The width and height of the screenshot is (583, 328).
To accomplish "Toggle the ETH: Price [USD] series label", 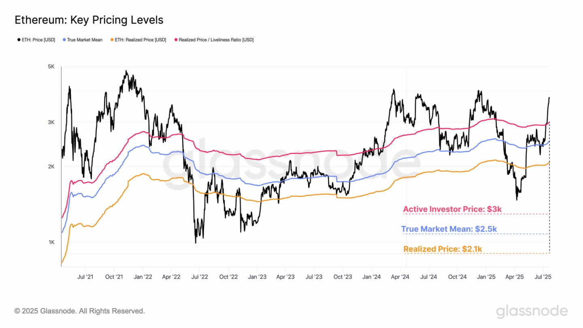I will click(x=38, y=40).
